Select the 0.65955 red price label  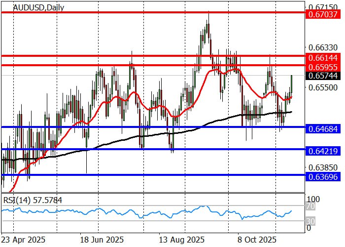click(x=323, y=66)
